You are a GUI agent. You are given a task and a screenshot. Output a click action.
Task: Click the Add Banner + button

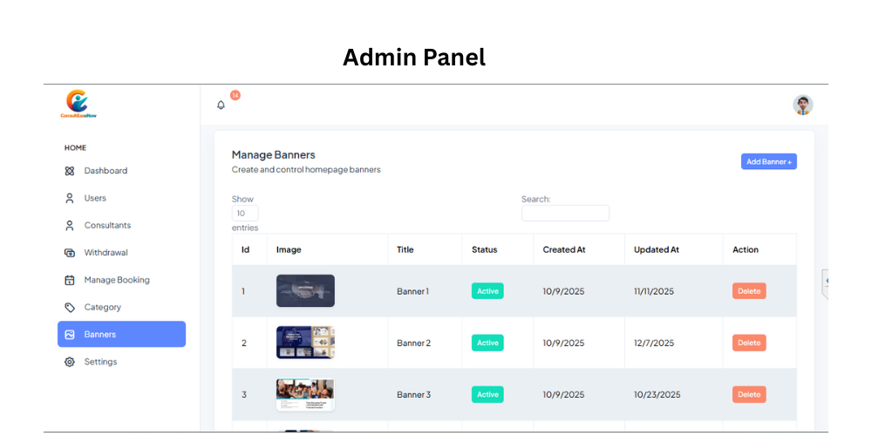tap(768, 161)
